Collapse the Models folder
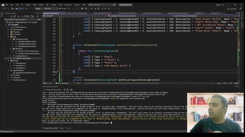This screenshot has height=137, width=245. coord(8,61)
